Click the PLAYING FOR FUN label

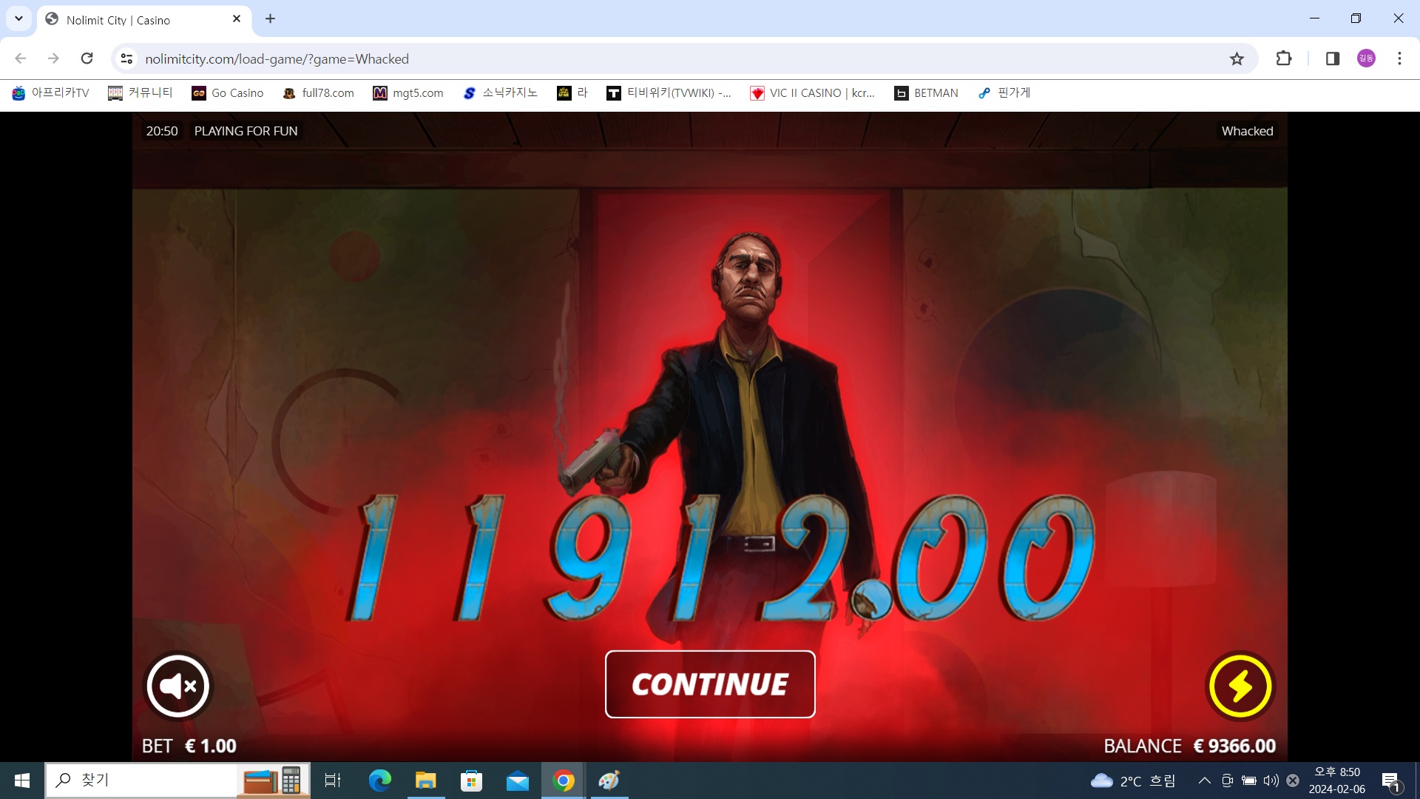(246, 131)
